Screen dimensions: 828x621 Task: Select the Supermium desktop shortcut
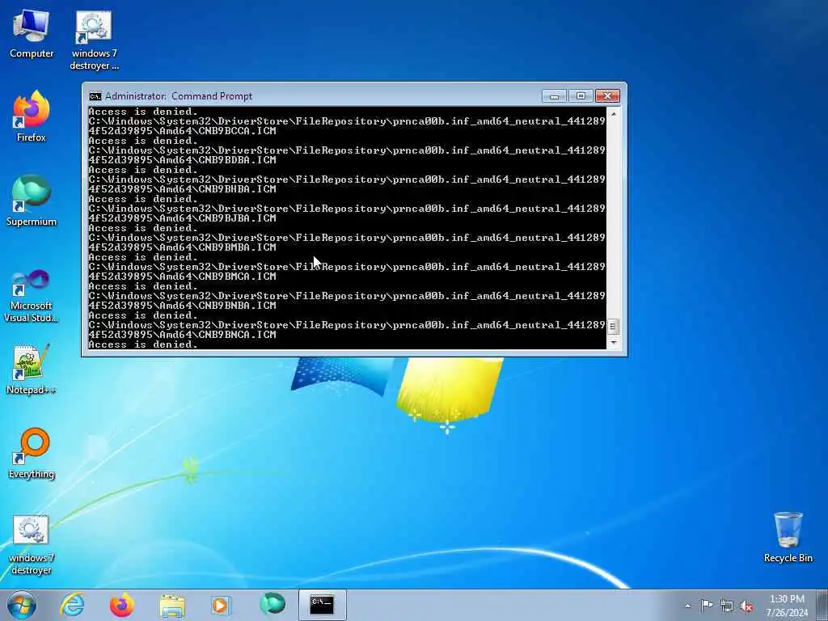(x=32, y=201)
